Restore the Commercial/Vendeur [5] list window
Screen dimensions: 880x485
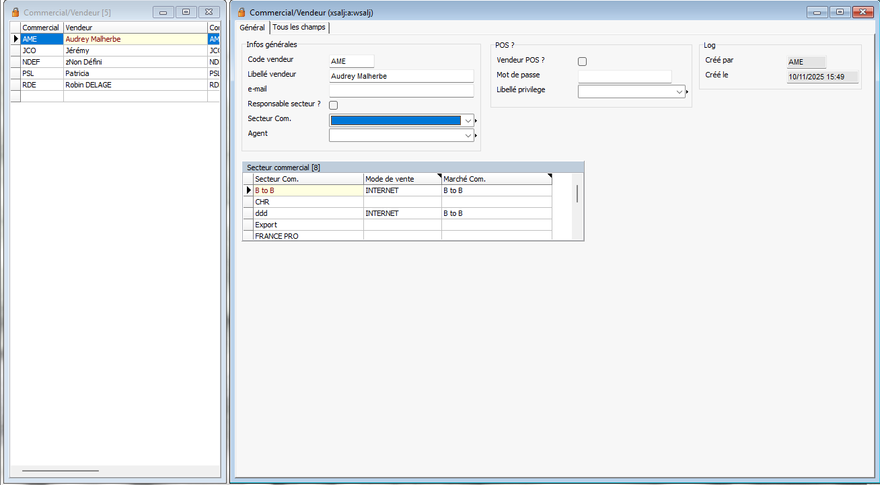[186, 12]
